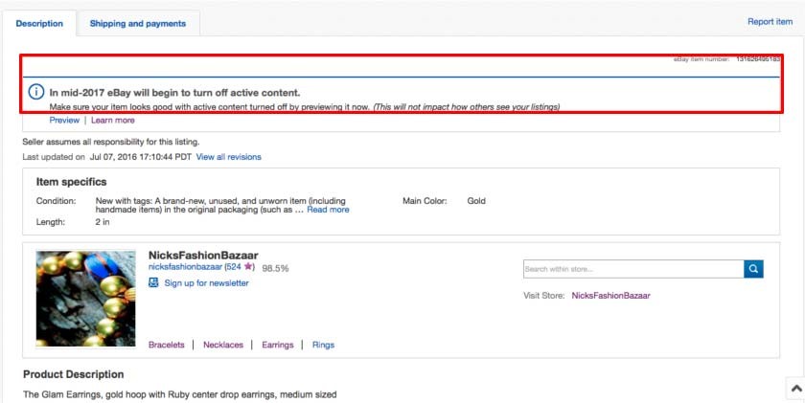
Task: Click the scroll-to-top arrow button
Action: [x=795, y=388]
